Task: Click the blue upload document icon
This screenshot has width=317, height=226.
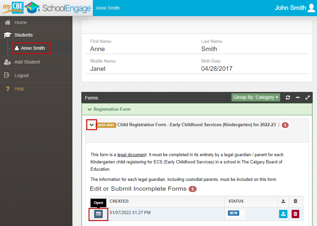Action: coord(283,214)
